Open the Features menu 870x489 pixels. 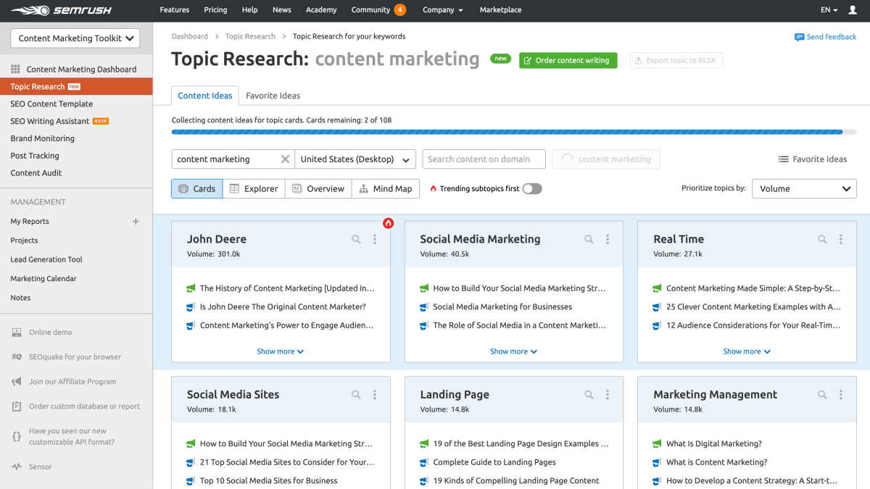point(175,10)
